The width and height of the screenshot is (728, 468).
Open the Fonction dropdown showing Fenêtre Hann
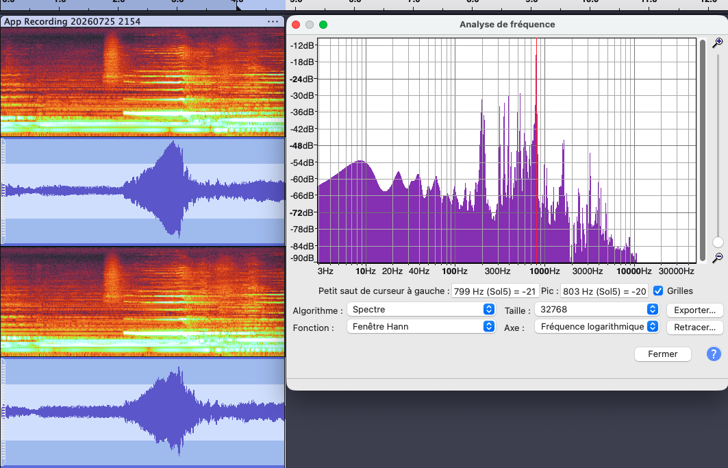421,327
